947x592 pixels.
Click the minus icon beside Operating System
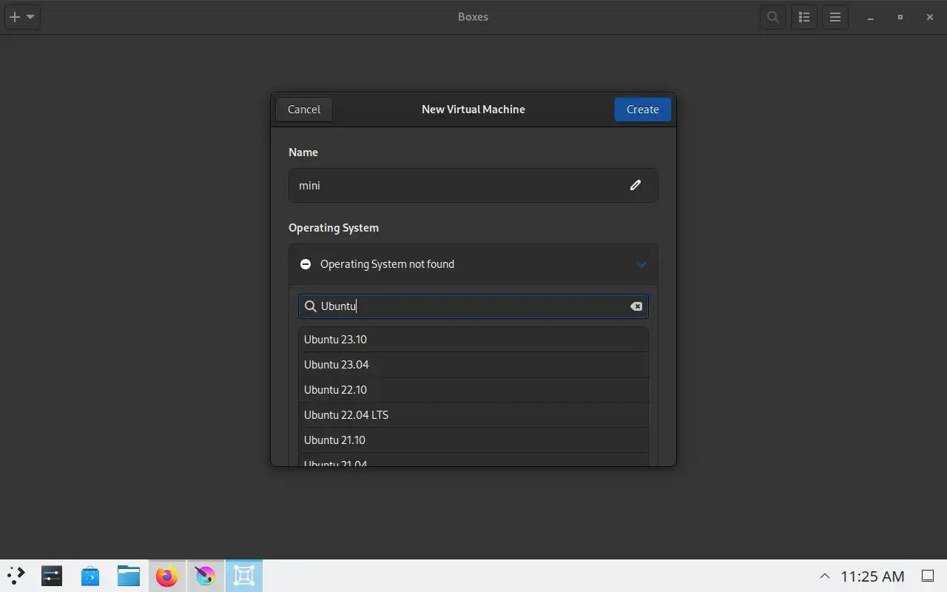tap(306, 264)
